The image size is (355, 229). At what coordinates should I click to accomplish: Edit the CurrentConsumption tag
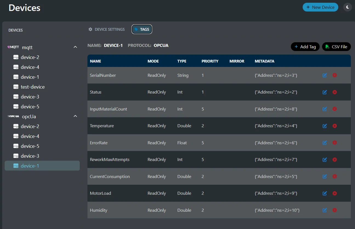pos(325,176)
